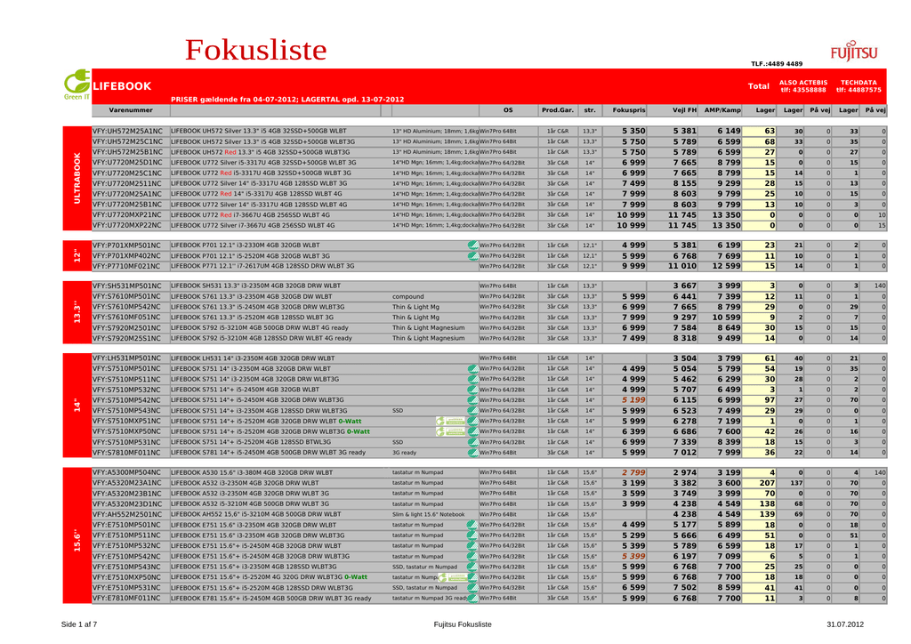Image resolution: width=911 pixels, height=644 pixels.
Task: Click the green leaf icon in the VFY:P701XMP501NC row
Action: (473, 245)
